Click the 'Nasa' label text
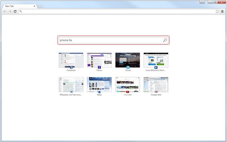 click(x=99, y=95)
